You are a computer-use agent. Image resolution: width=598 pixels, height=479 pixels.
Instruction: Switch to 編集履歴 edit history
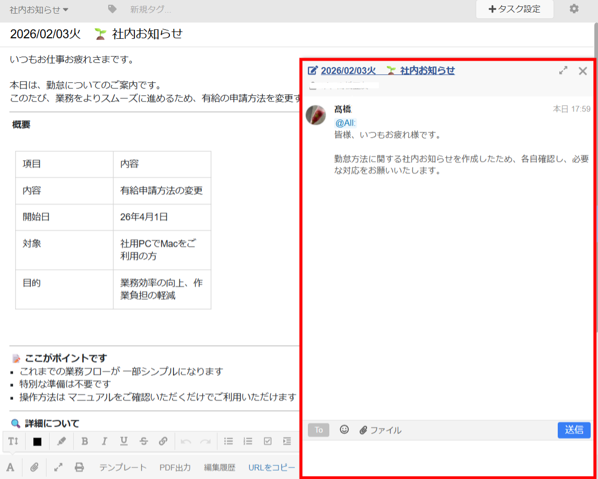[219, 467]
